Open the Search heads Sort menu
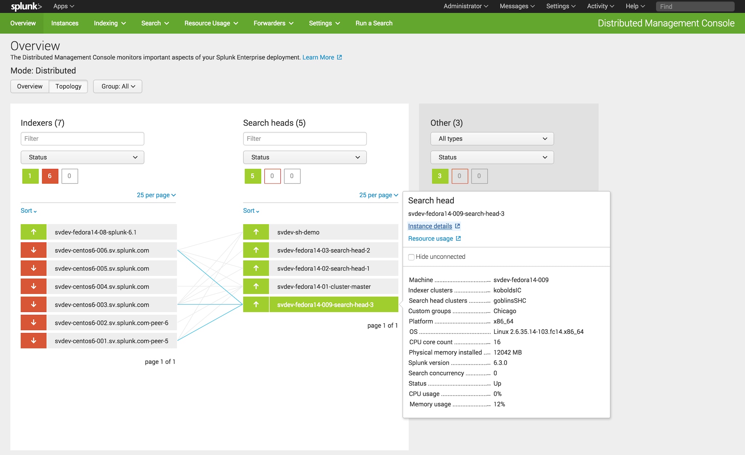Viewport: 745px width, 455px height. (251, 211)
